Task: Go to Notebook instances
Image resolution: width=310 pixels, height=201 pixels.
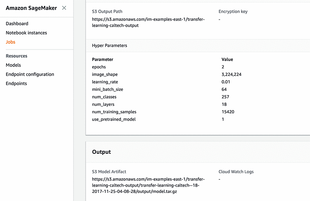Action: point(26,33)
